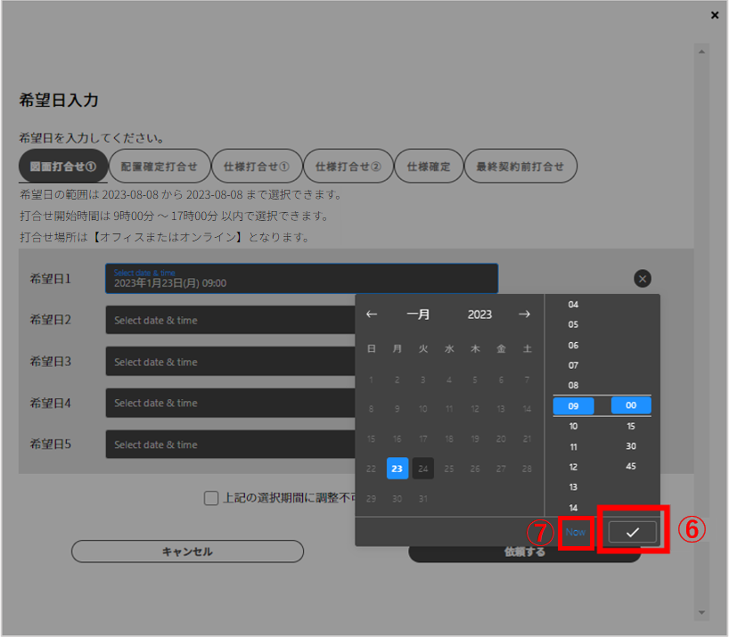The image size is (729, 637).
Task: Pick day 16 in the calendar
Action: point(397,438)
